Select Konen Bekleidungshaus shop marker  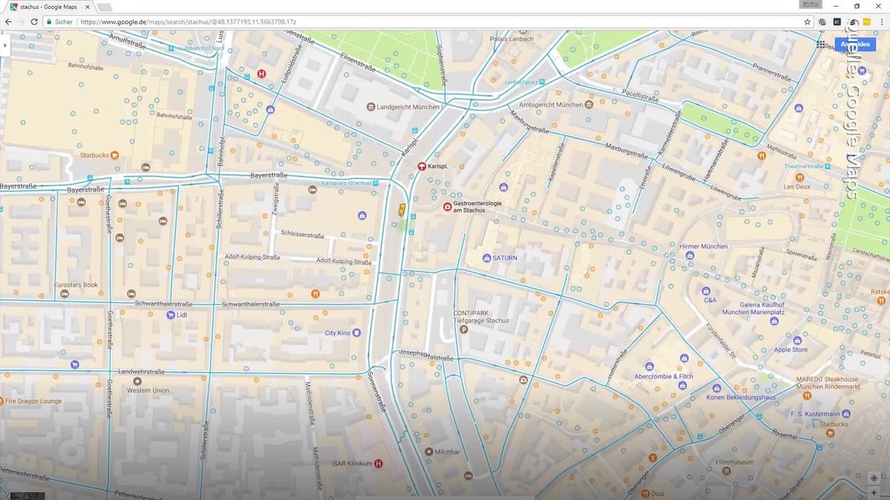coord(716,387)
